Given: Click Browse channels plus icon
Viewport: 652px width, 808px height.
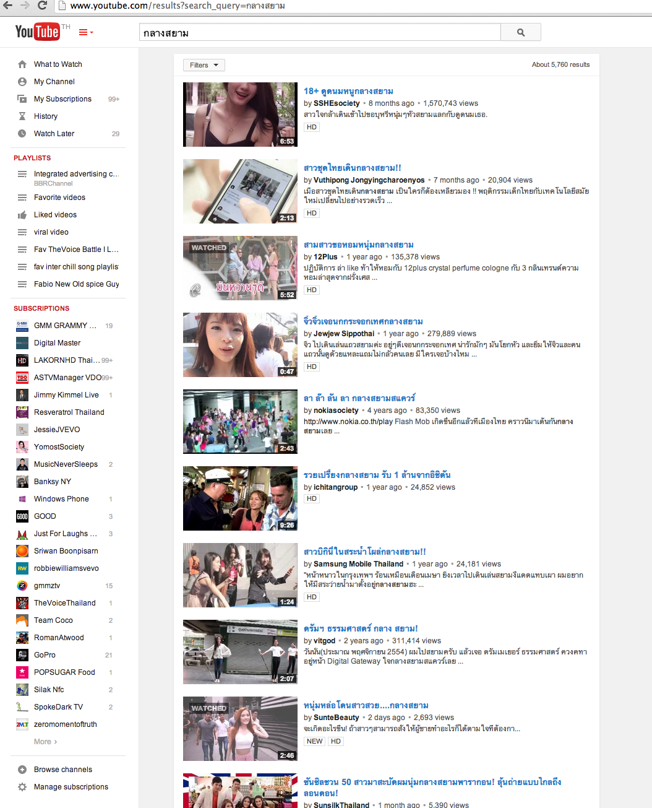Looking at the screenshot, I should (x=22, y=770).
